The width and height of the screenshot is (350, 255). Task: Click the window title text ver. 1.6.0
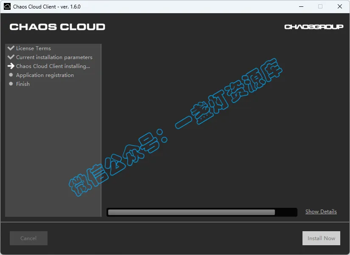(70, 7)
